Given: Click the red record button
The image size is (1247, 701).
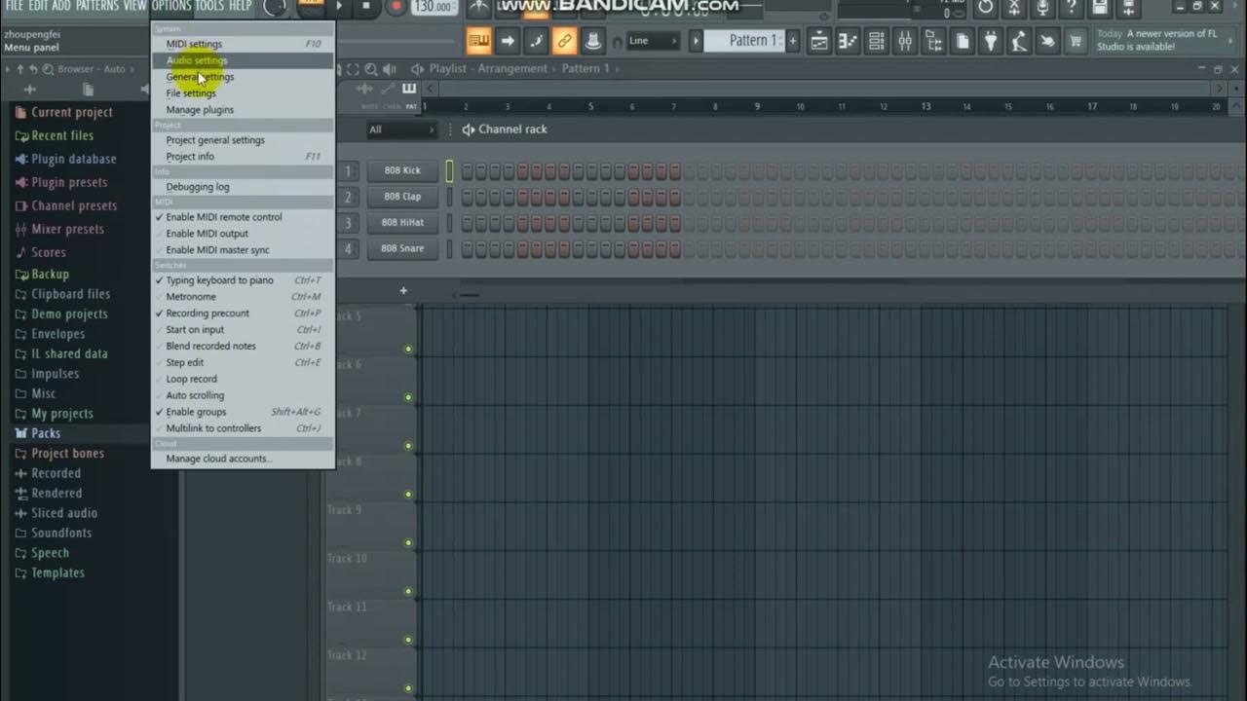Looking at the screenshot, I should pos(397,6).
